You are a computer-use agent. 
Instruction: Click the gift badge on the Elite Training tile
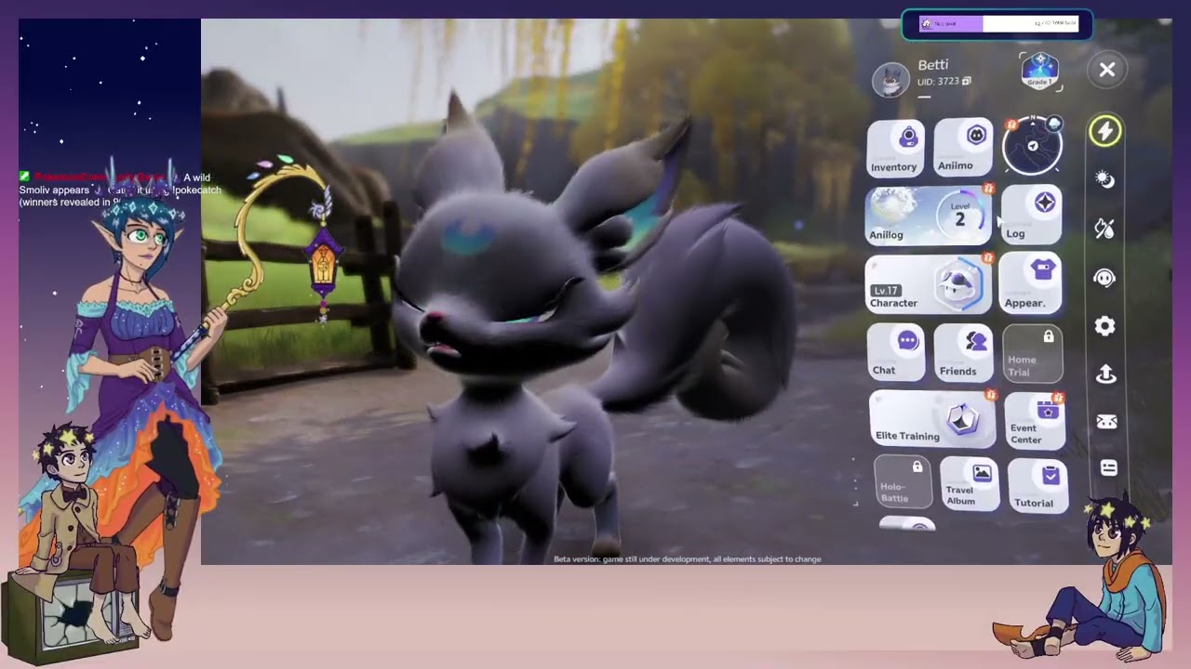pos(991,395)
